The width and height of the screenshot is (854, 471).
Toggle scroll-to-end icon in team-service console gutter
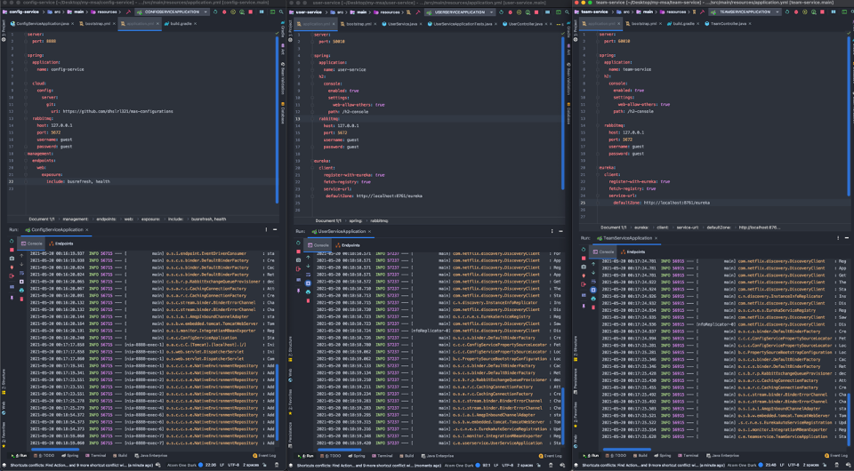(593, 290)
